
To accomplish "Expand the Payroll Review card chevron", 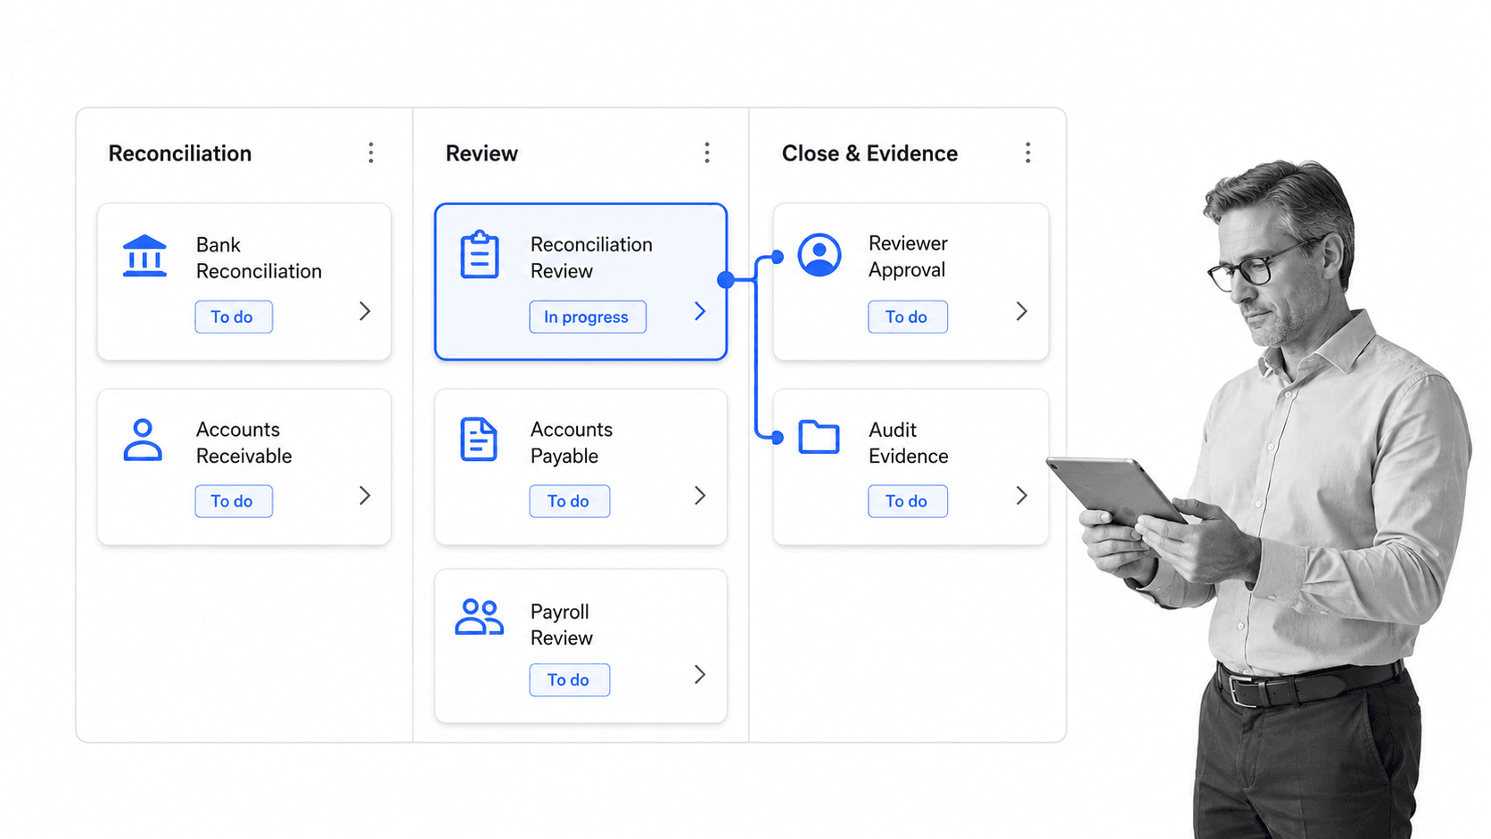I will [700, 675].
